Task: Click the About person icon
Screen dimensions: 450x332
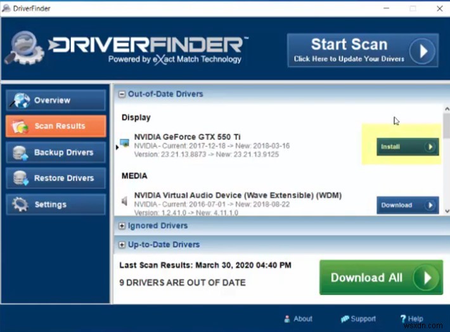Action: 286,319
